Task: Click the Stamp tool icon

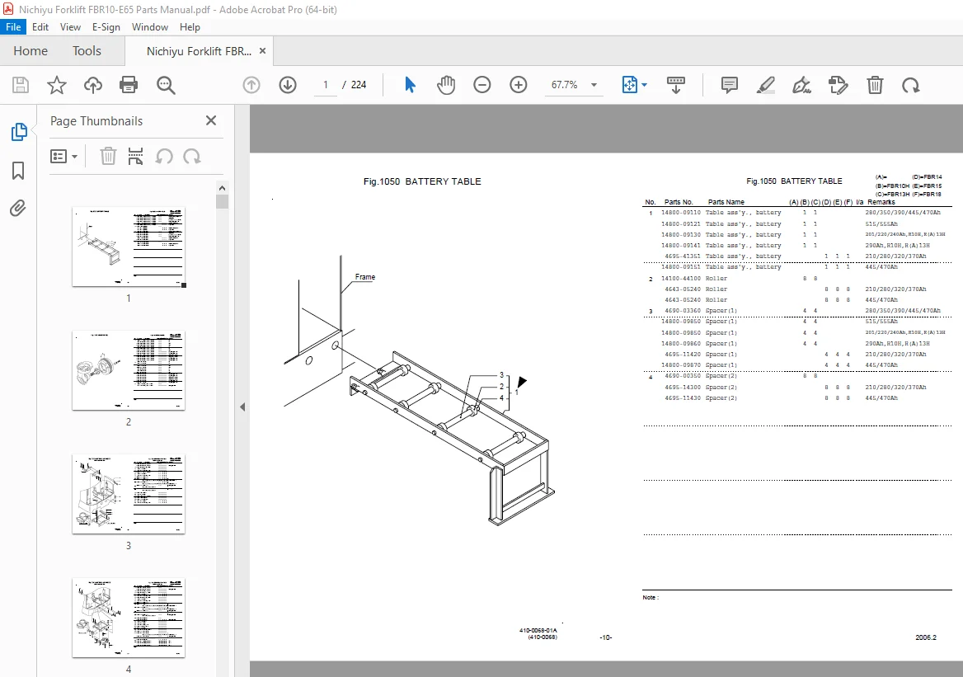Action: [x=838, y=85]
